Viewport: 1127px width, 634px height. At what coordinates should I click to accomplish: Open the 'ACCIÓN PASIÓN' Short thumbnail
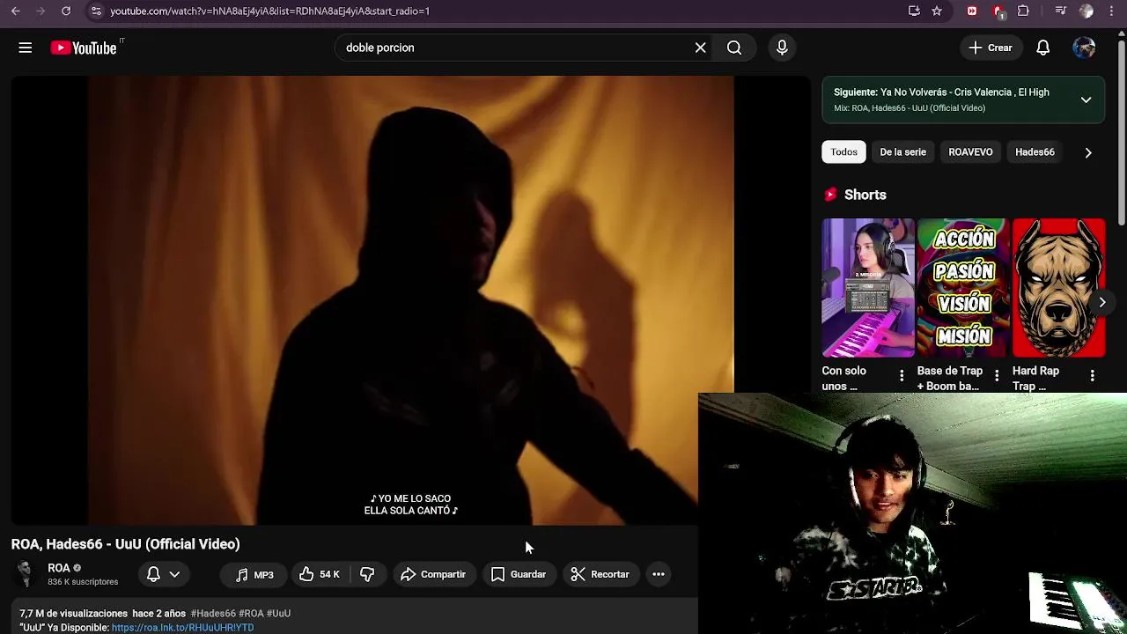(963, 288)
